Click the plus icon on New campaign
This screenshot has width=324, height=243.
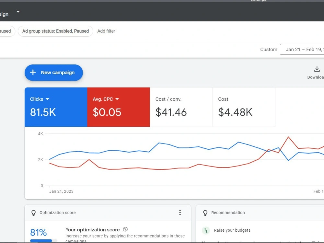(x=33, y=73)
